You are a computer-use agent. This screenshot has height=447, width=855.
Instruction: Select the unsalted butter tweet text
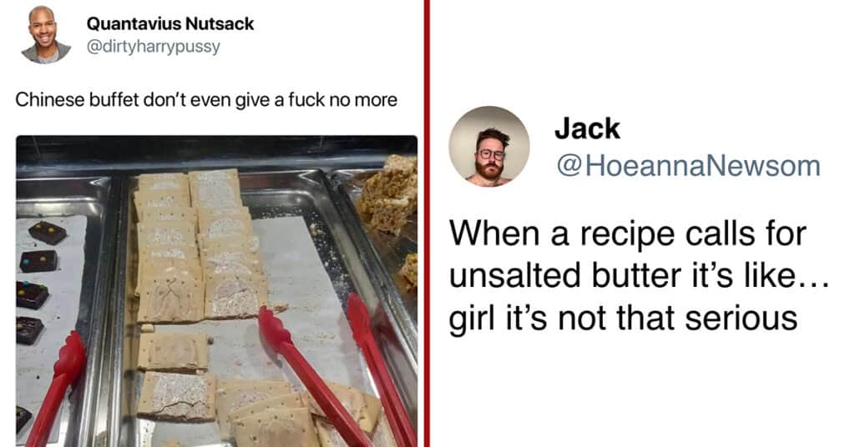[x=639, y=275]
